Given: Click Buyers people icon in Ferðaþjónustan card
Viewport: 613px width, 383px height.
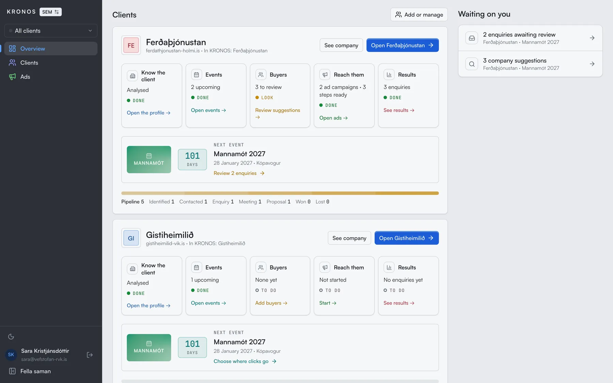Looking at the screenshot, I should coord(261,75).
